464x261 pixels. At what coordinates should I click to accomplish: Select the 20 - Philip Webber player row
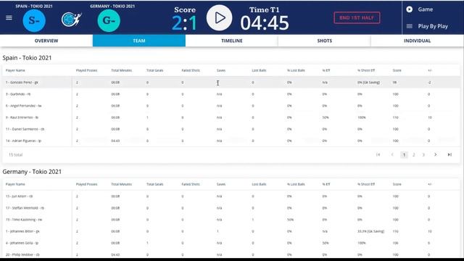pos(231,254)
